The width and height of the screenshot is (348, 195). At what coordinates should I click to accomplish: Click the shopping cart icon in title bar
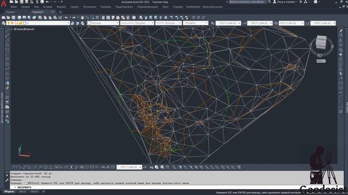click(301, 2)
